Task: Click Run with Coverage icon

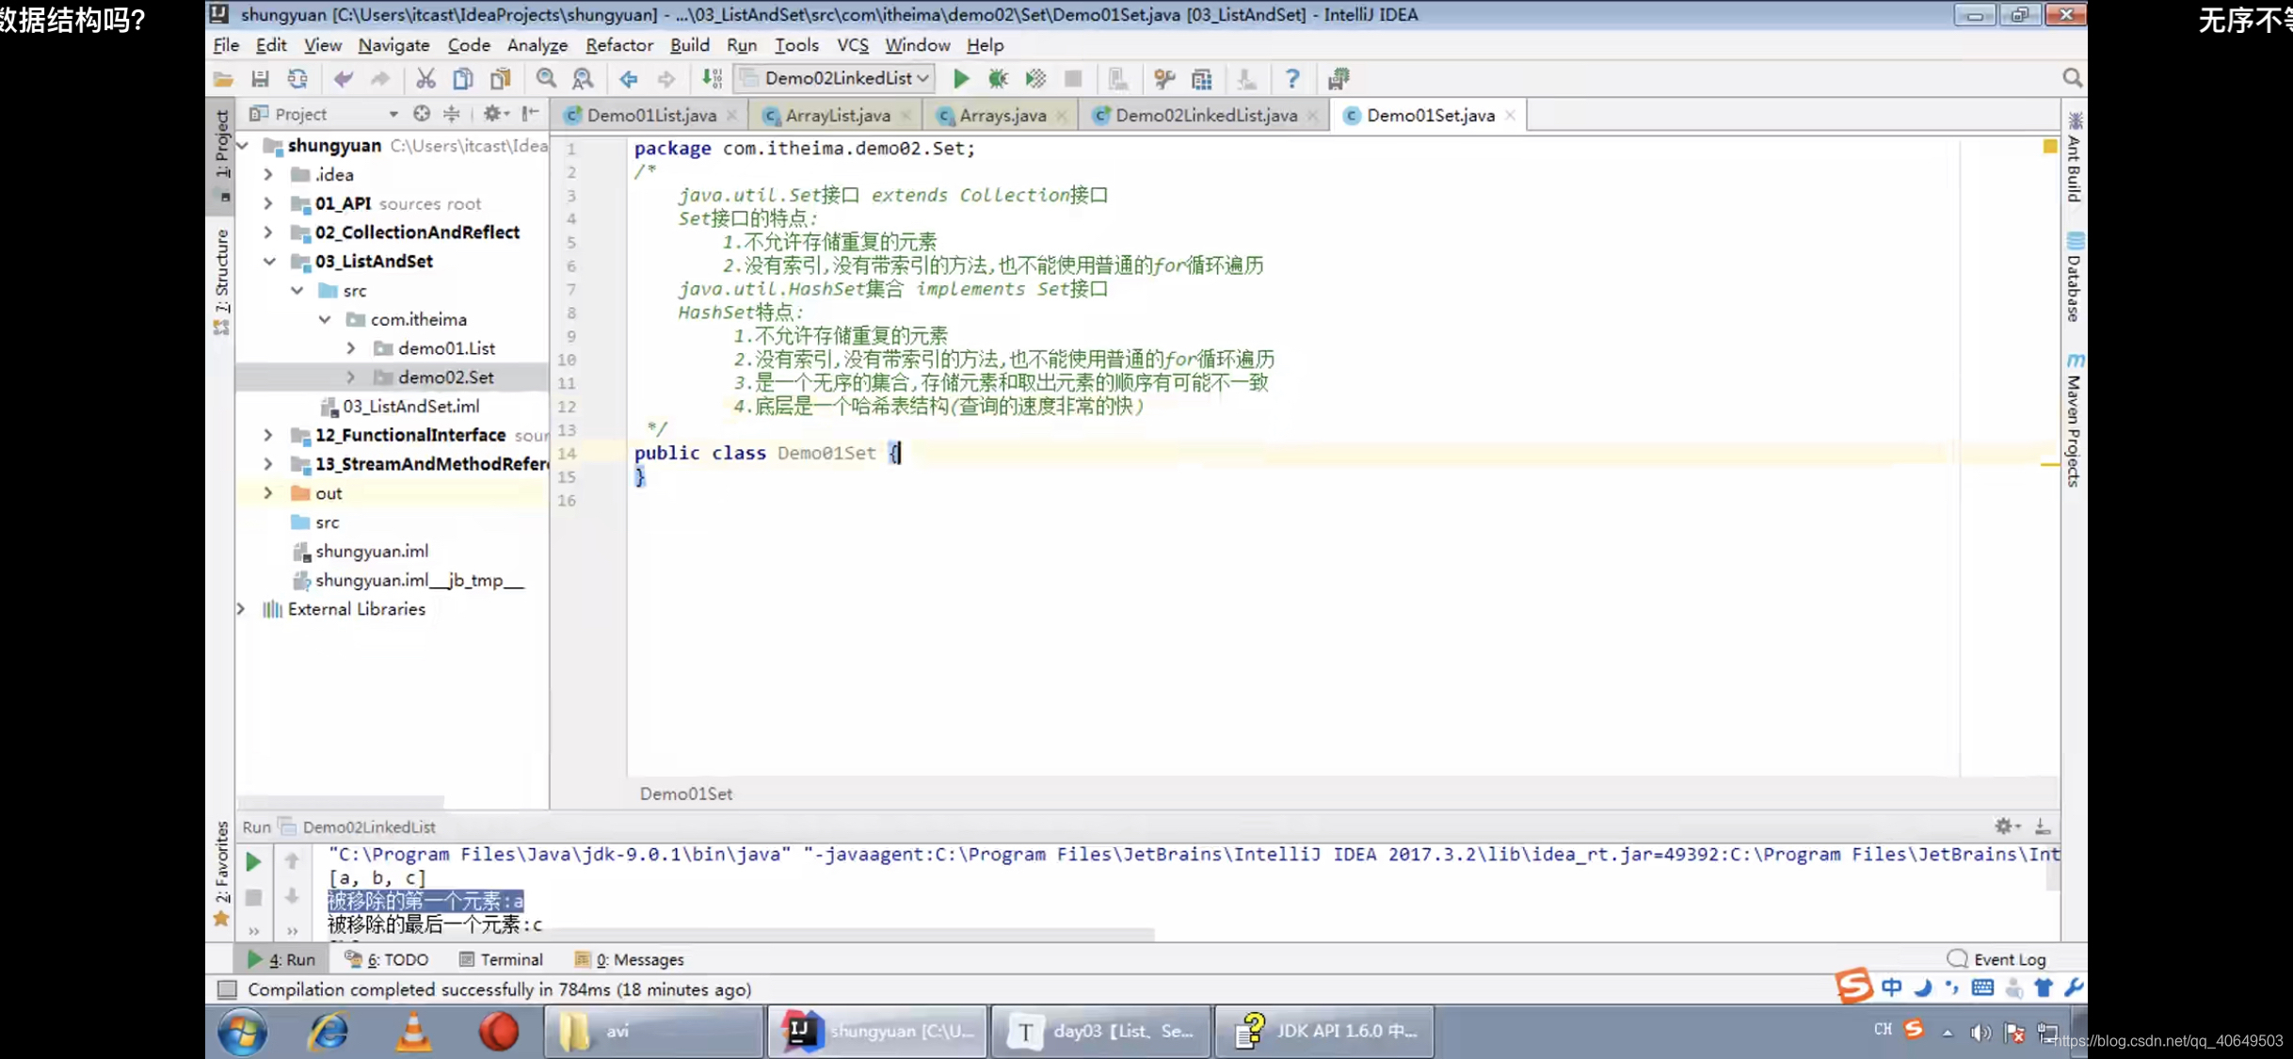Action: (x=1035, y=79)
